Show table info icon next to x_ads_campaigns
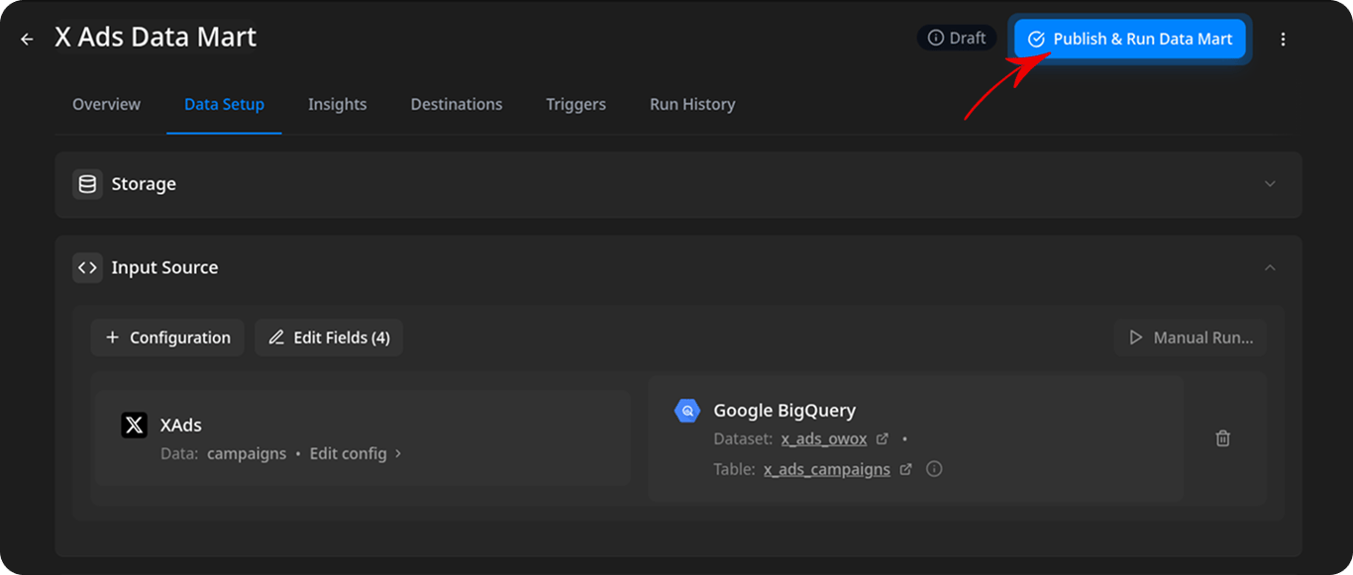 (x=934, y=469)
